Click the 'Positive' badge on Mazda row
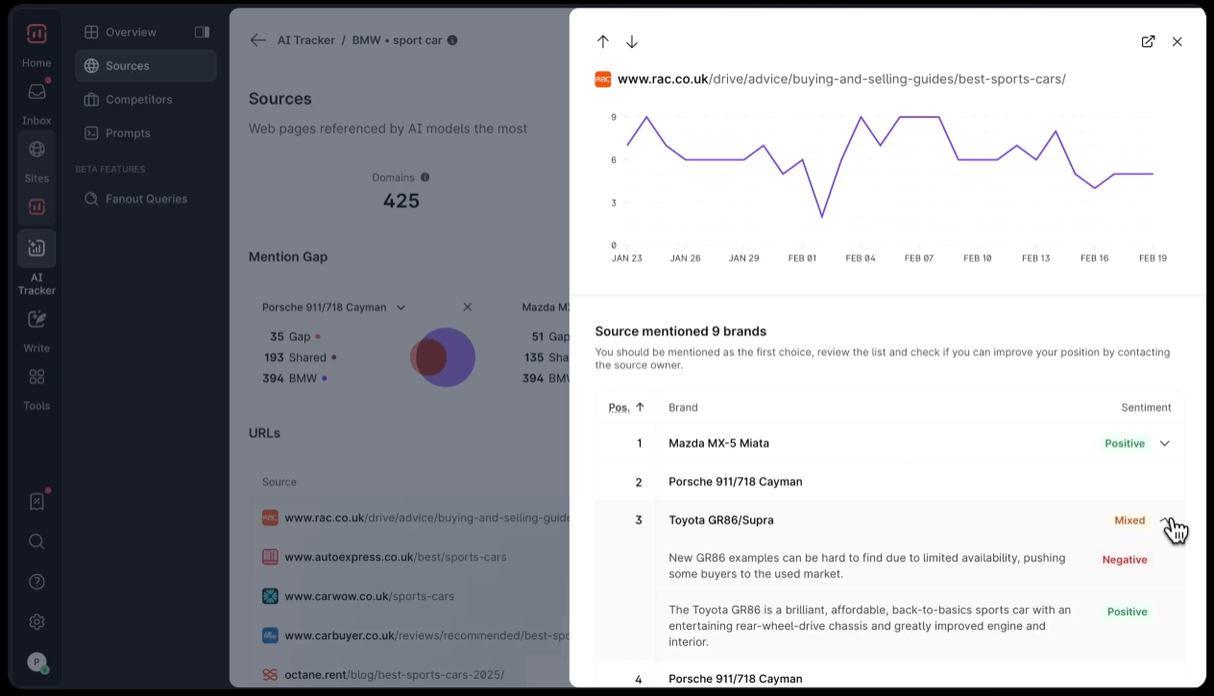 [x=1125, y=444]
